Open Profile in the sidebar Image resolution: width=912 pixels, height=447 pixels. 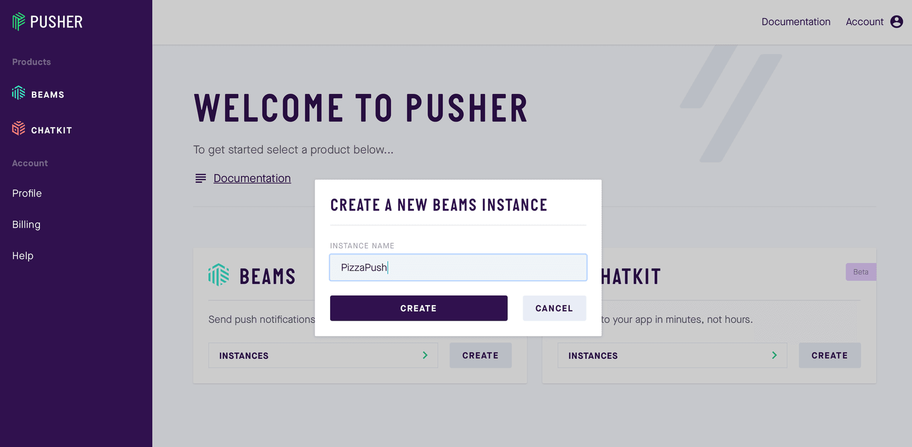[27, 194]
